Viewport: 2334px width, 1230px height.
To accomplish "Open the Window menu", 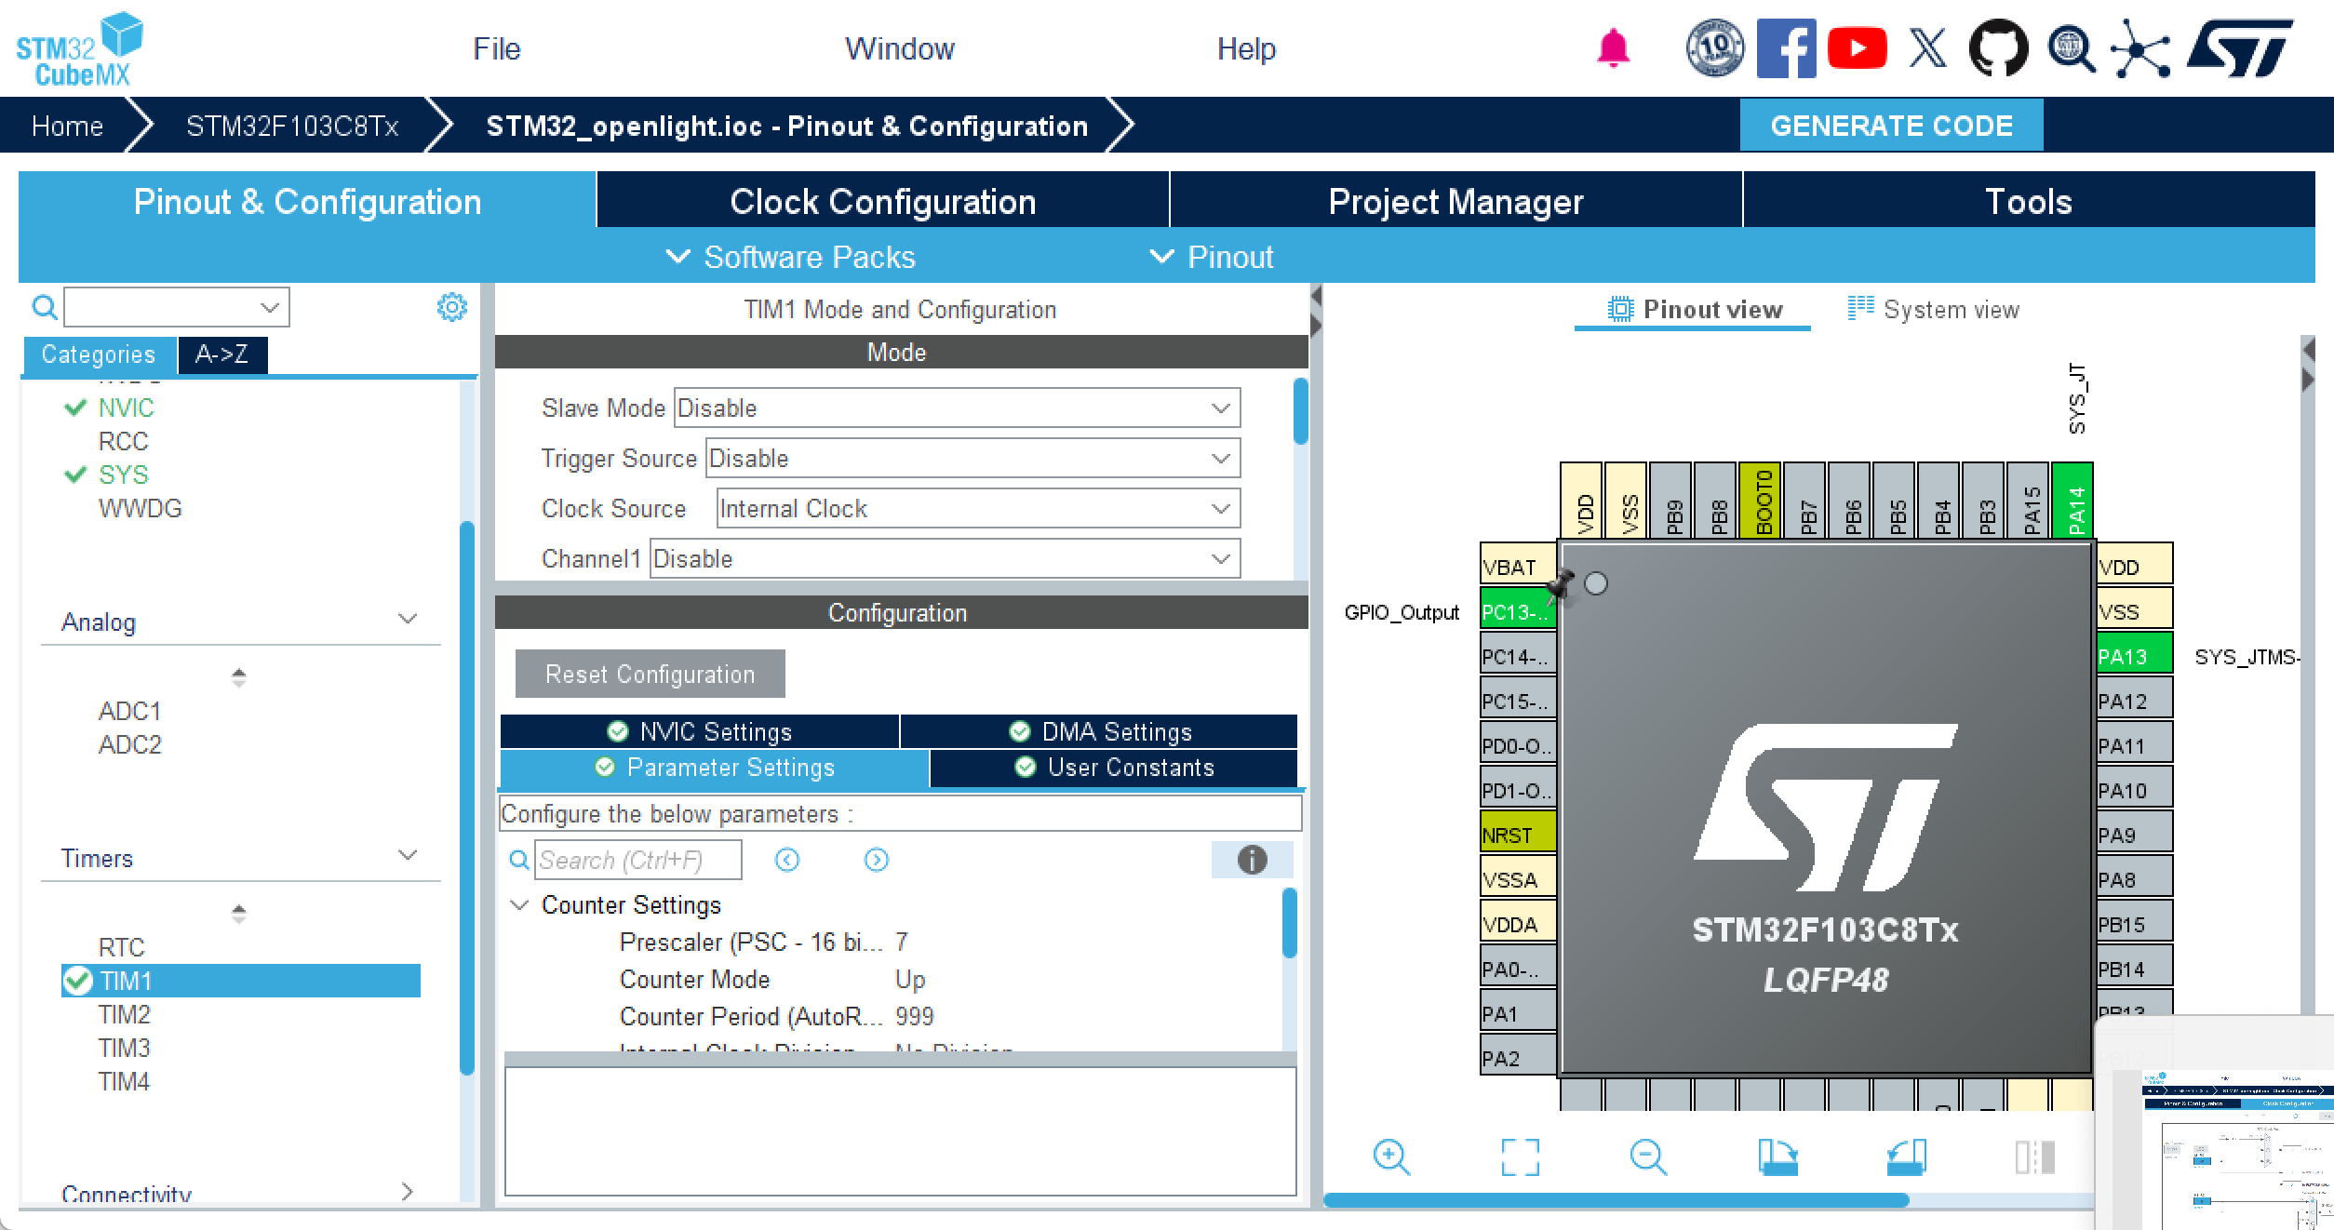I will 899,48.
